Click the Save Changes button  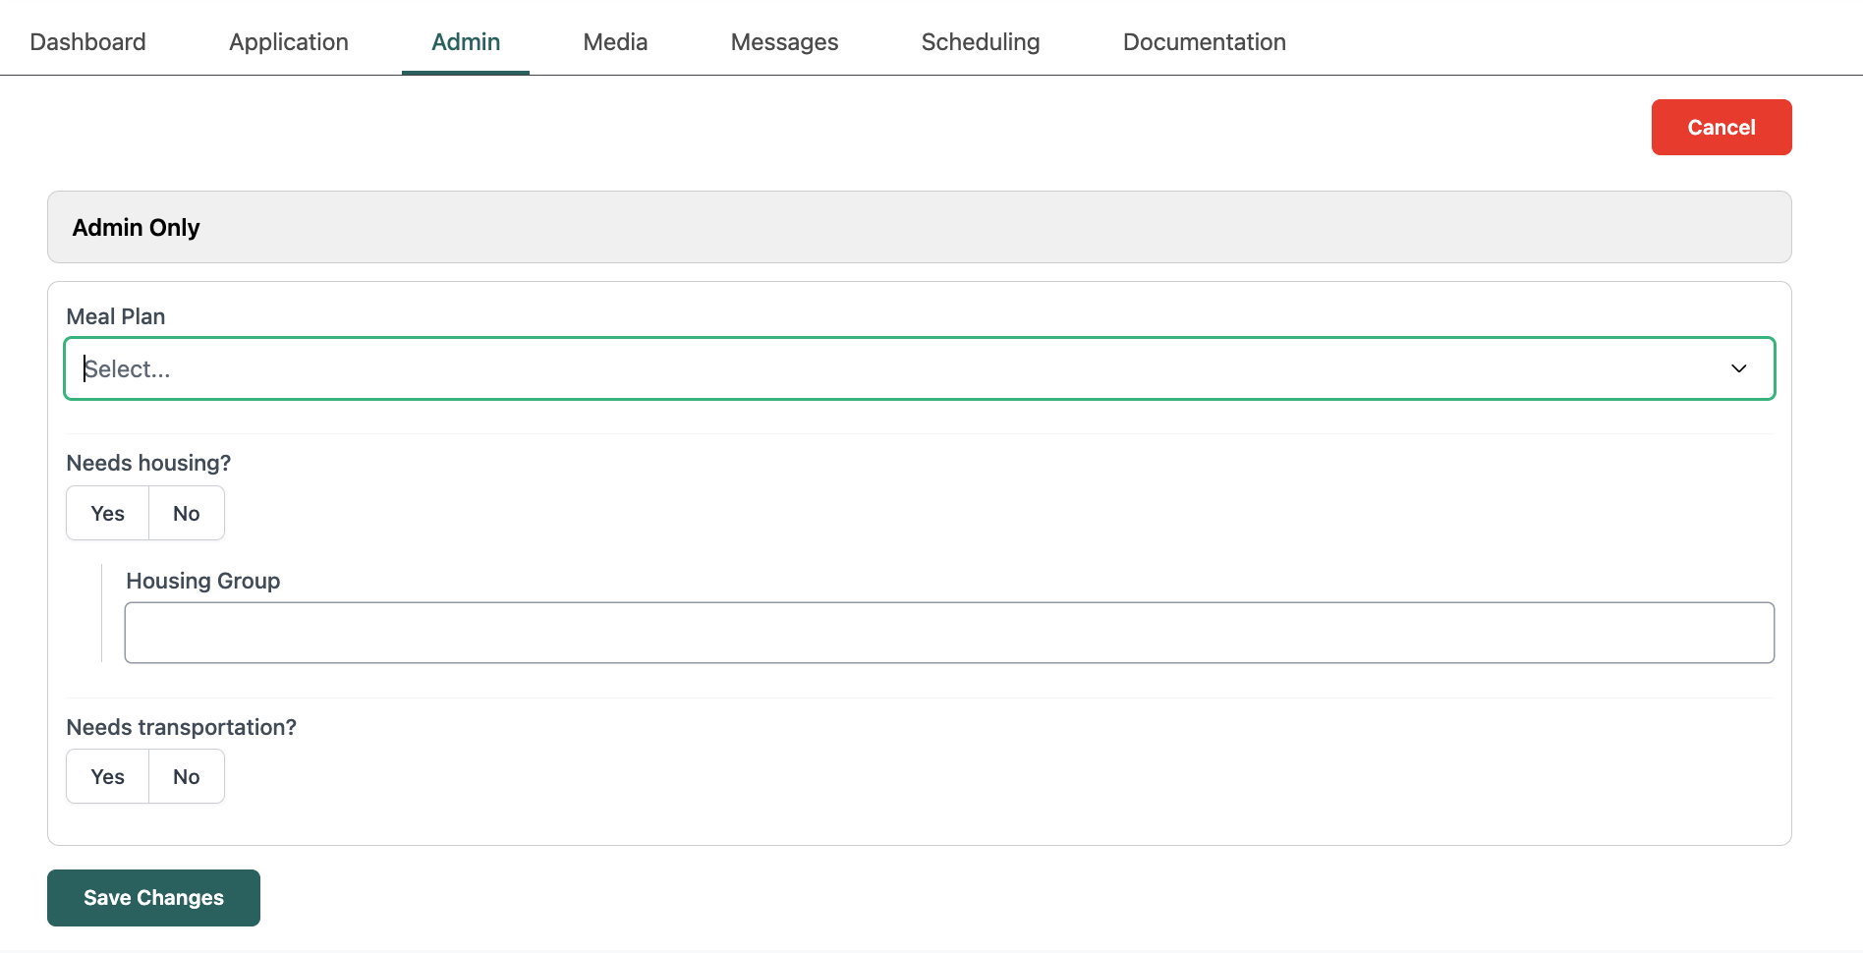point(153,898)
